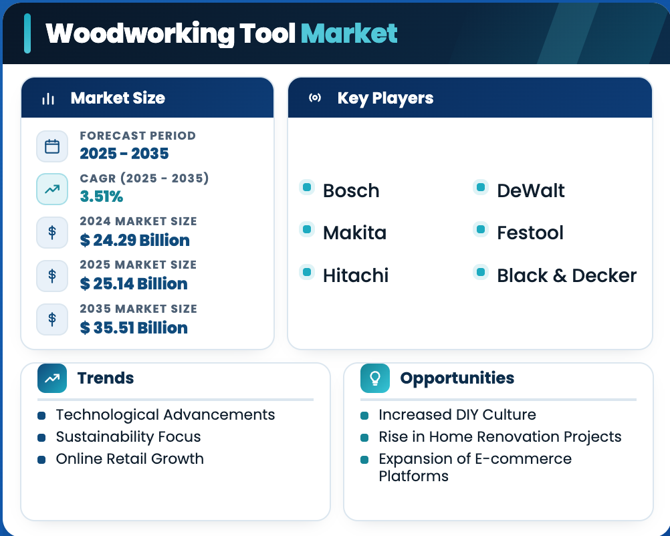This screenshot has height=536, width=670.
Task: Click the Hitachi key player name
Action: coord(356,275)
